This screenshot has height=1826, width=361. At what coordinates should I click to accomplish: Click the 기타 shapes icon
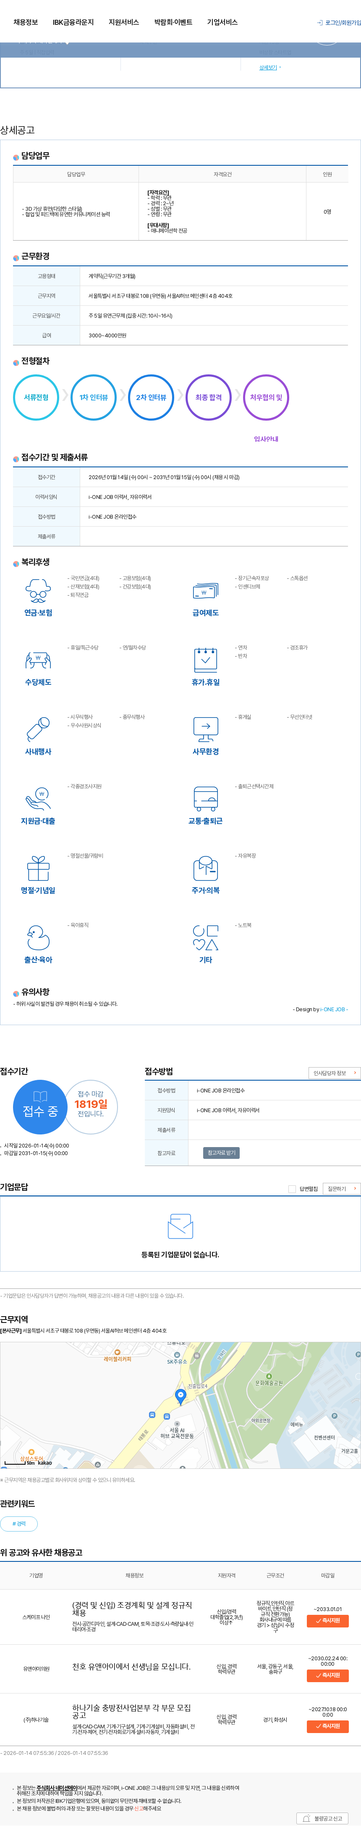pos(205,938)
